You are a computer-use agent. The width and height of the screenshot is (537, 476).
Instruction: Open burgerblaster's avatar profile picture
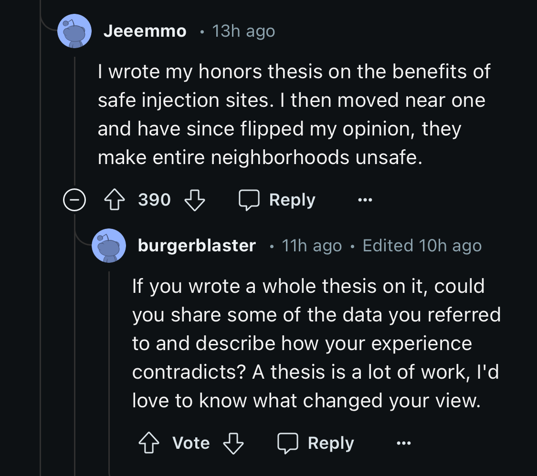[109, 246]
